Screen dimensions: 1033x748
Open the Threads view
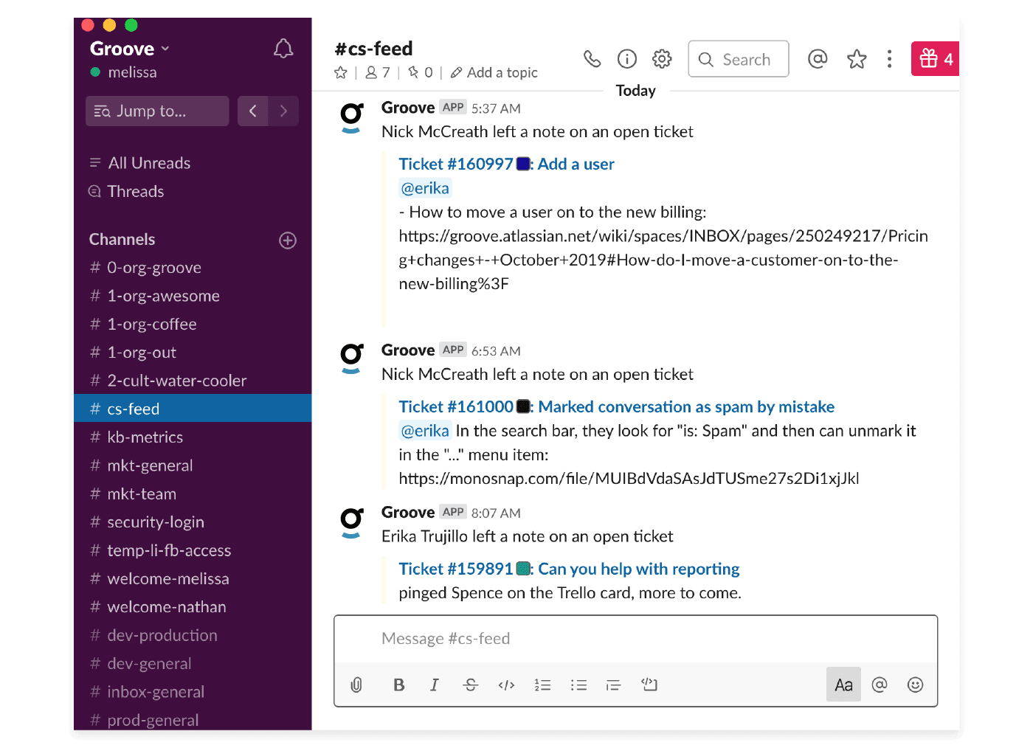pyautogui.click(x=135, y=191)
